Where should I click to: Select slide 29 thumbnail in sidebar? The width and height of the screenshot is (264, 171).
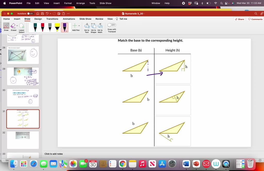coord(23,76)
